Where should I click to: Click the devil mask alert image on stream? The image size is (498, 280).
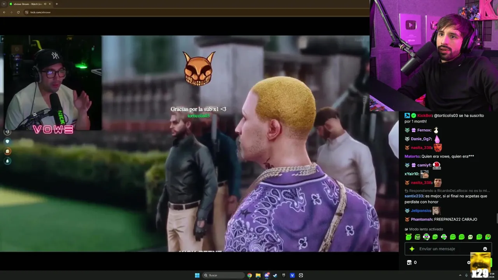(199, 69)
